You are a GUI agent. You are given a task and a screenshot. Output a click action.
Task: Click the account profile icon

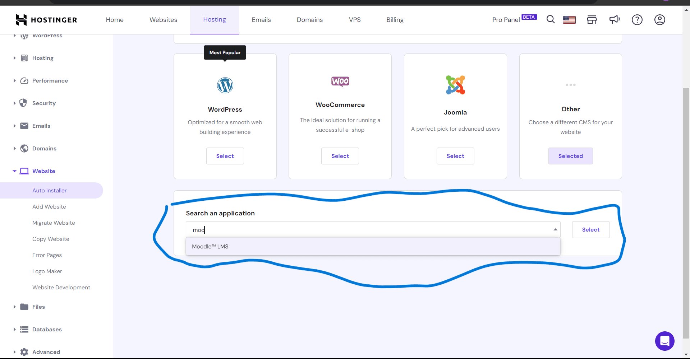pyautogui.click(x=660, y=20)
